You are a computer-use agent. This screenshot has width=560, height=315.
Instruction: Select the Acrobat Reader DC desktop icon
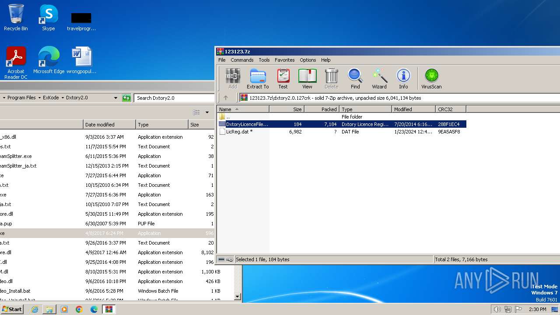[16, 63]
